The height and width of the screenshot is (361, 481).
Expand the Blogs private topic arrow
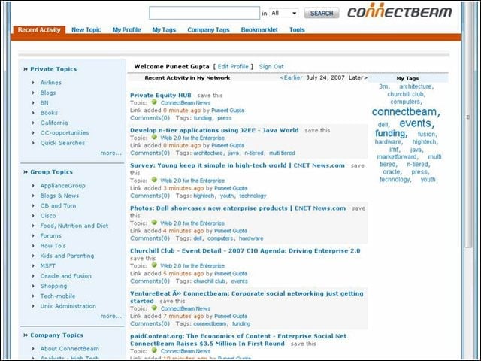pyautogui.click(x=33, y=93)
